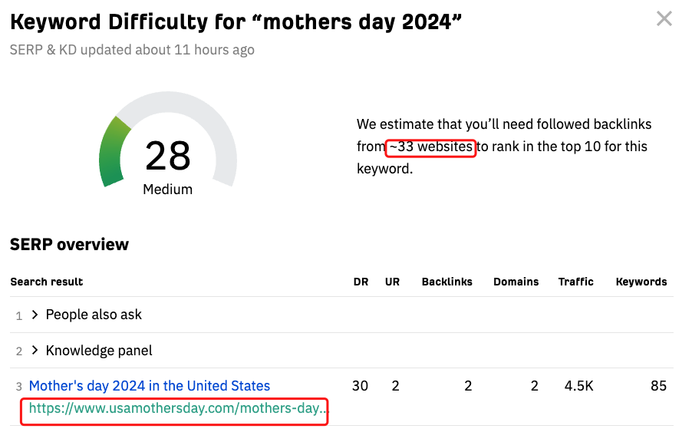Click the SERP overview heading
Image resolution: width=692 pixels, height=432 pixels.
(69, 245)
